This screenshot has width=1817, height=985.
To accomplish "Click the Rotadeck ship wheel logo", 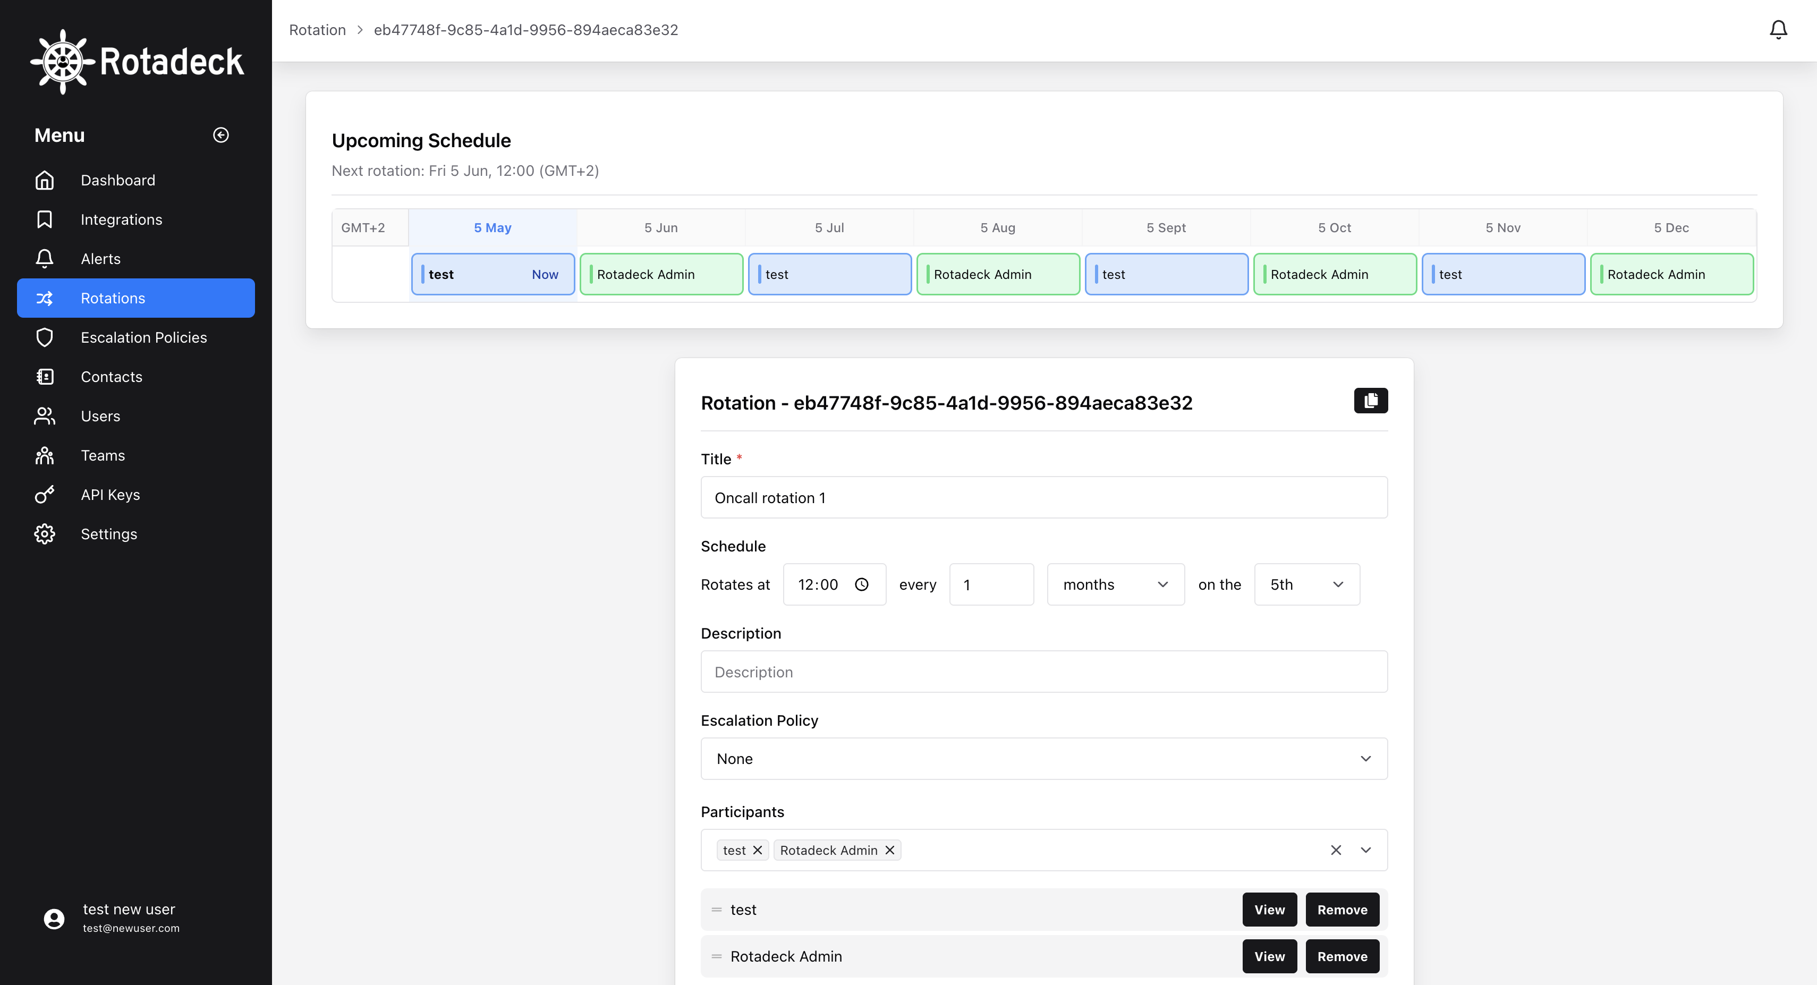I will pos(63,62).
